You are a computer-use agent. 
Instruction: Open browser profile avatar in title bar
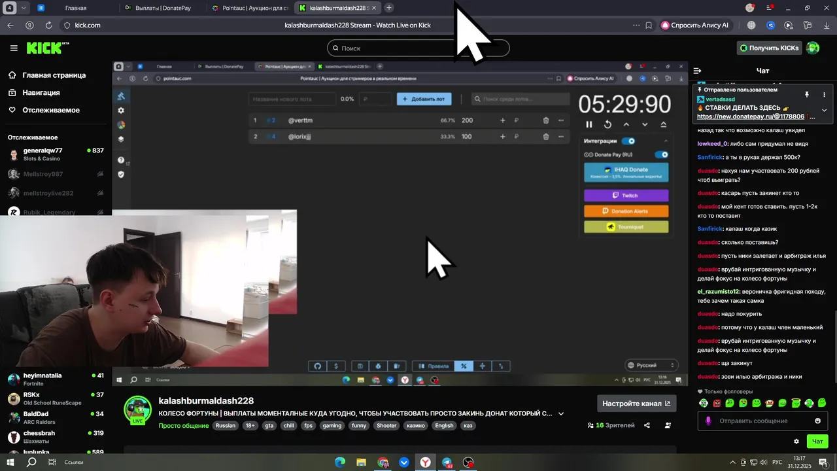pos(750,8)
